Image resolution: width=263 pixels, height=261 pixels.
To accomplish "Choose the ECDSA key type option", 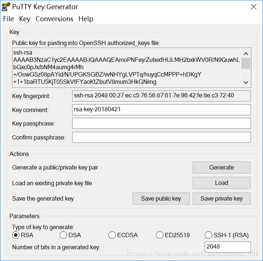I will point(112,235).
